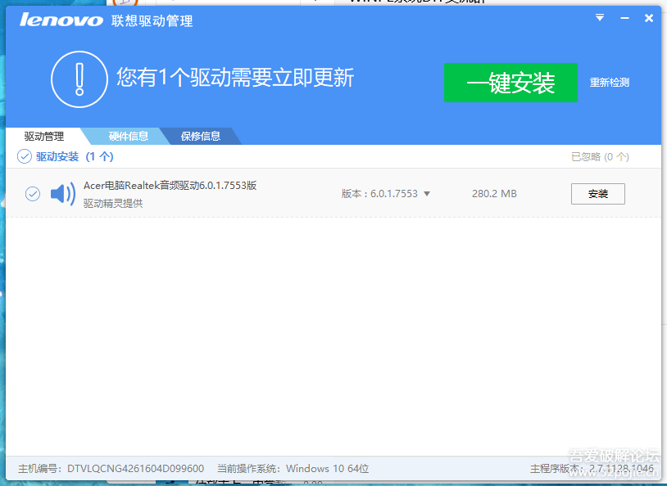Click the Acer电脑Realtek音频驱动 driver name
The image size is (667, 486).
coord(170,186)
